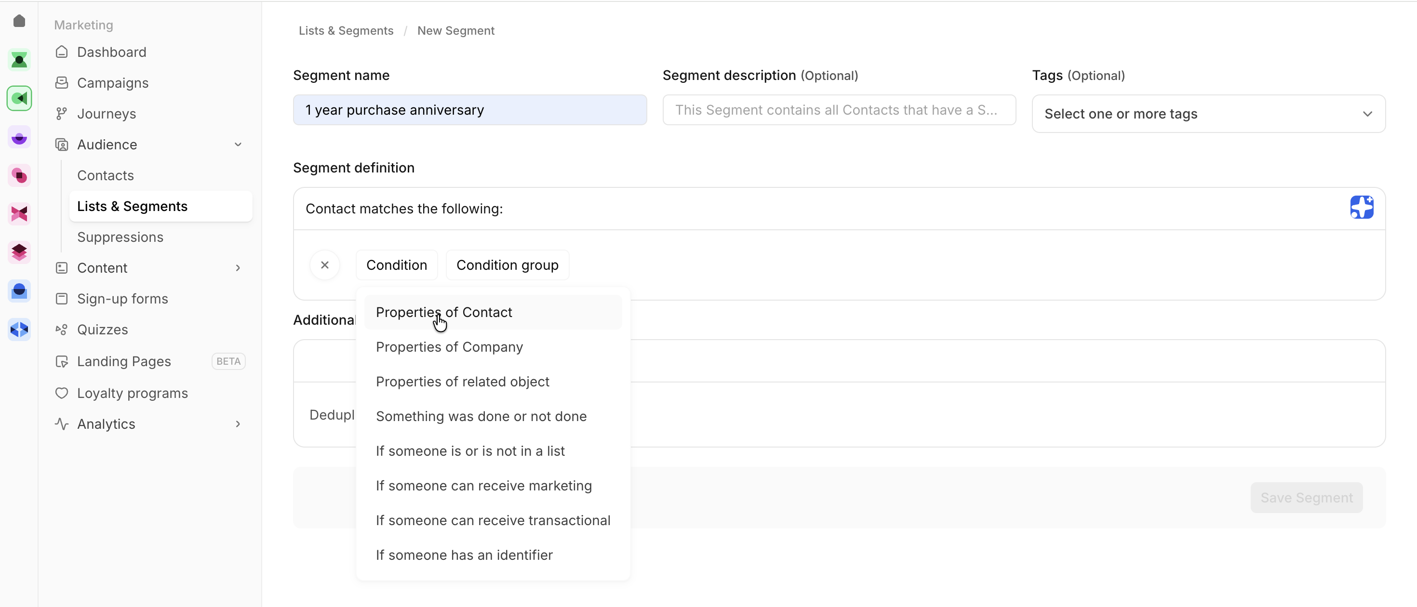Click the Landing Pages icon
Screen dimensions: 1417x607
tap(62, 361)
